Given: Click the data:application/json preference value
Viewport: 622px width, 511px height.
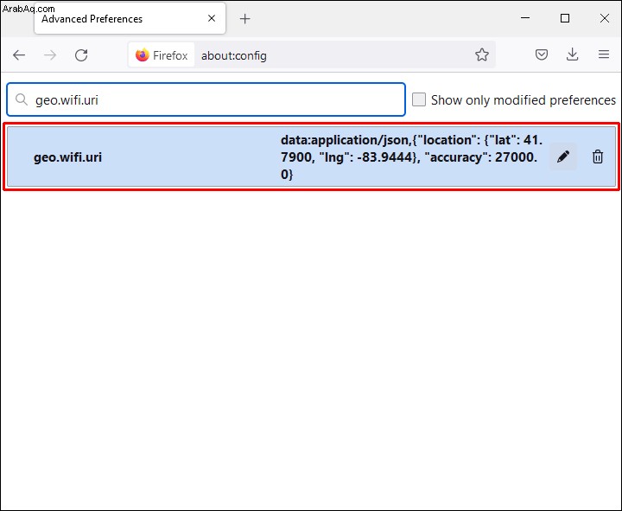Looking at the screenshot, I should pyautogui.click(x=411, y=157).
